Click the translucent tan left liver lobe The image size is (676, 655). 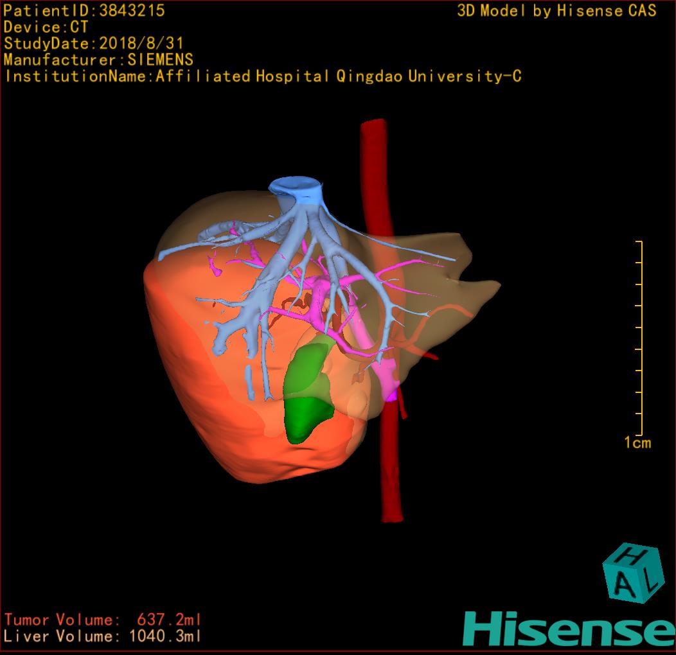point(450,283)
